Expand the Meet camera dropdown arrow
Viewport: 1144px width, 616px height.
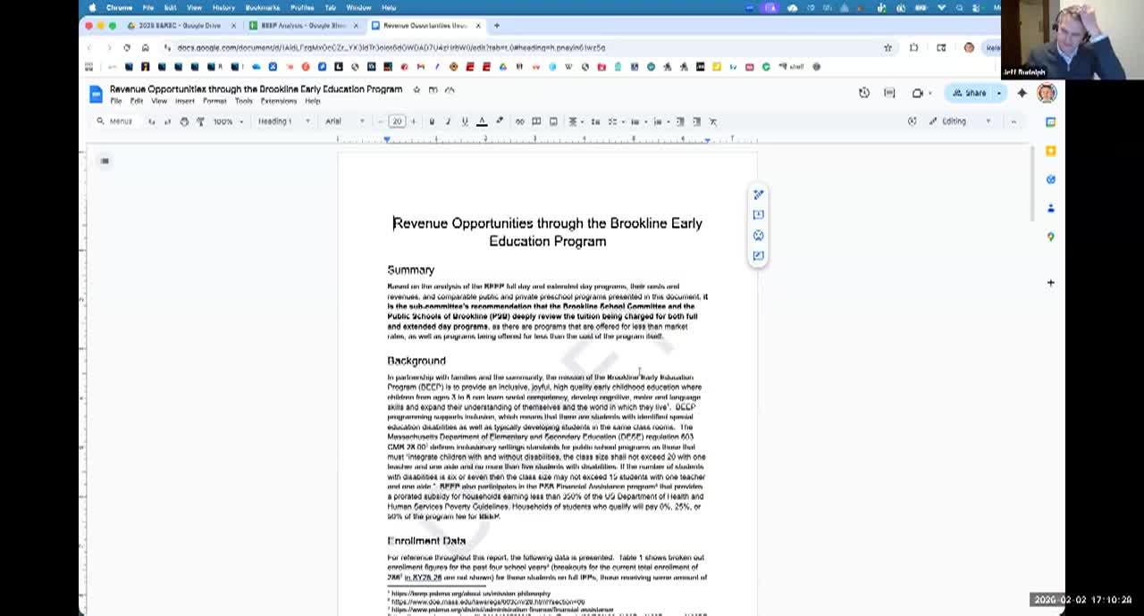coord(930,93)
